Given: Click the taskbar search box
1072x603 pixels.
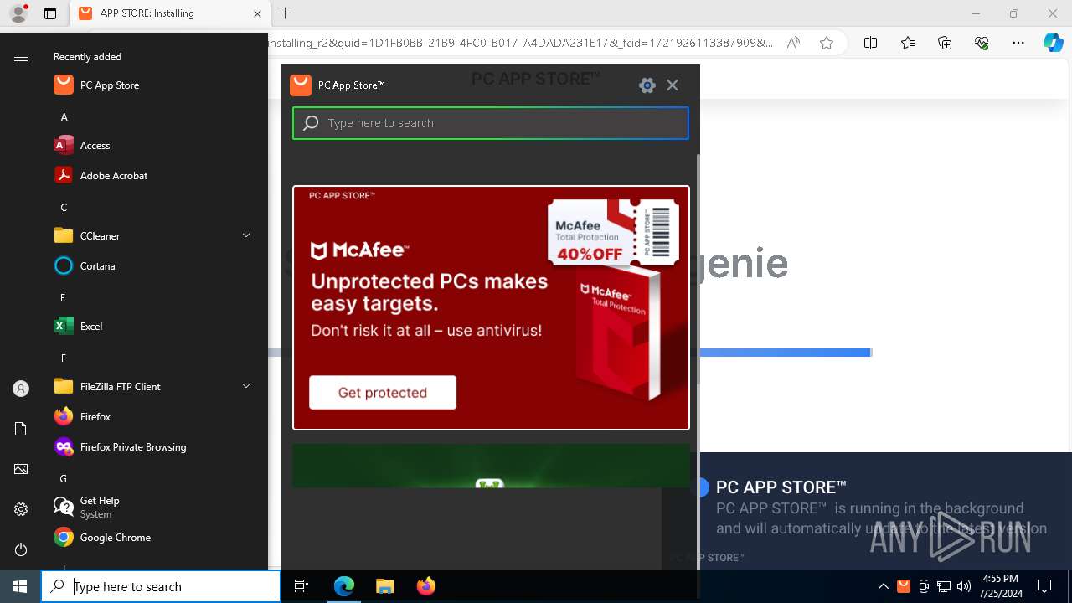Looking at the screenshot, I should (161, 586).
